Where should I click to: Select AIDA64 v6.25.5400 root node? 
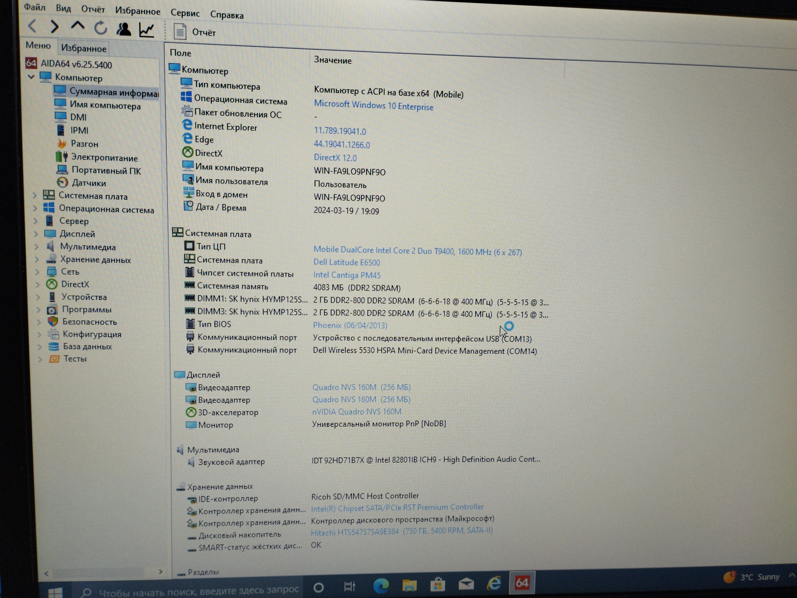(x=69, y=64)
